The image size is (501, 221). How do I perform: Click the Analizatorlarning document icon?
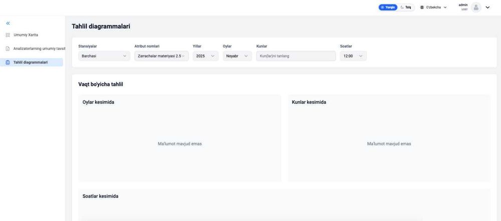[8, 49]
